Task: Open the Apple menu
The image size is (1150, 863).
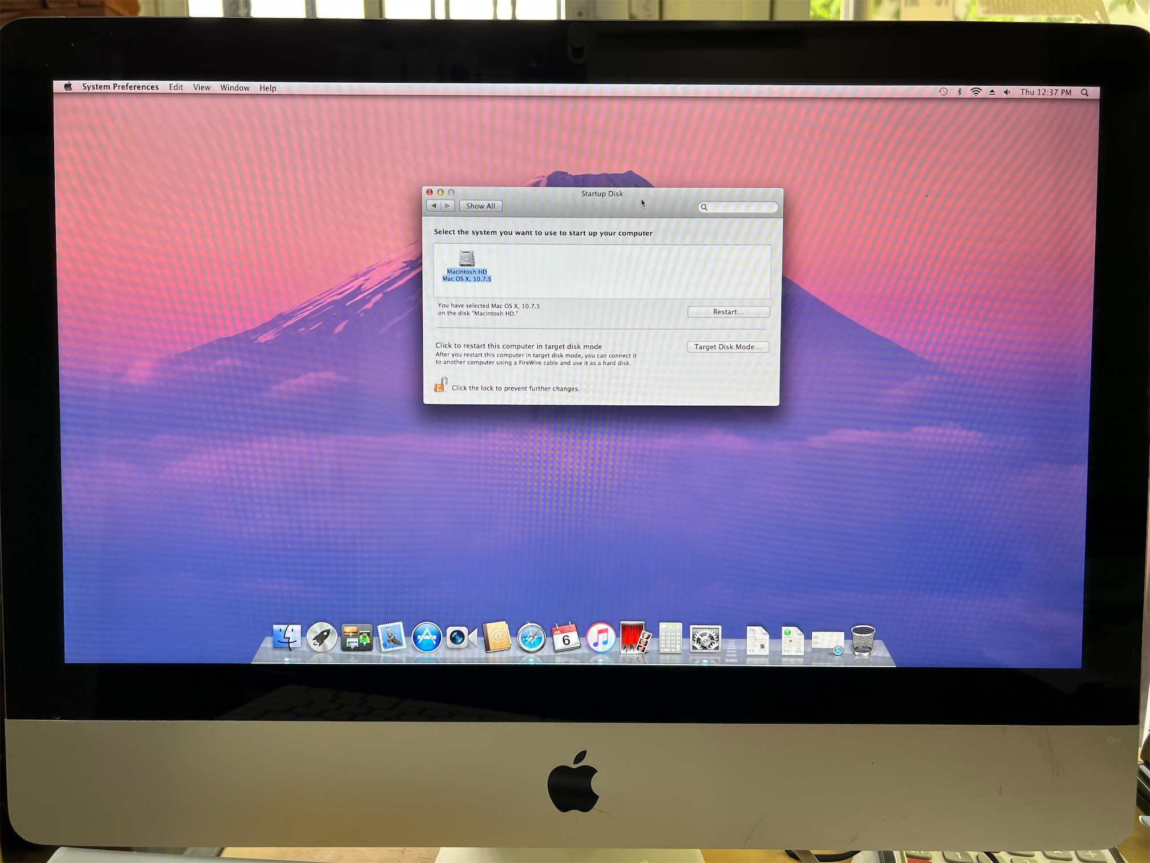Action: pos(68,87)
